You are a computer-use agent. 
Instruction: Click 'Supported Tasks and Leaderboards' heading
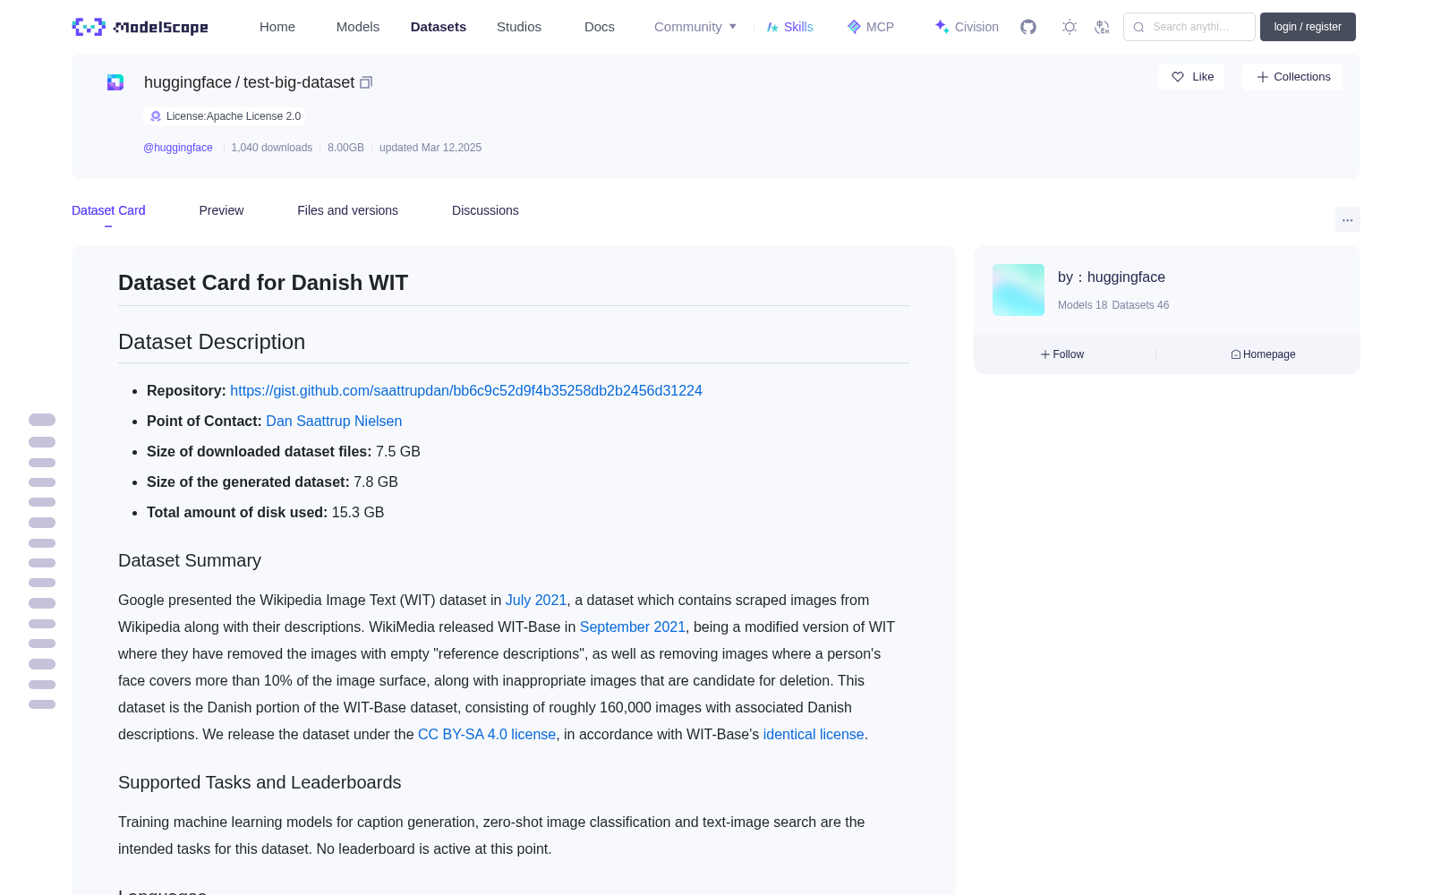click(260, 783)
